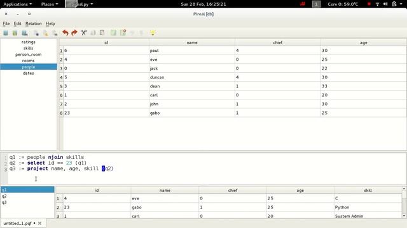Click the Open Query folder-document icon
This screenshot has height=228, width=407.
(x=46, y=33)
